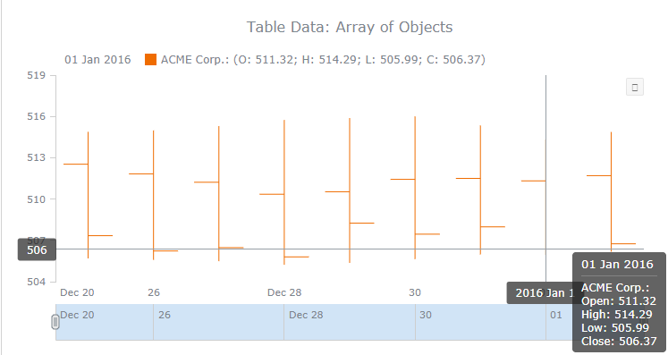Click the 504 value on the y-axis

click(x=36, y=282)
